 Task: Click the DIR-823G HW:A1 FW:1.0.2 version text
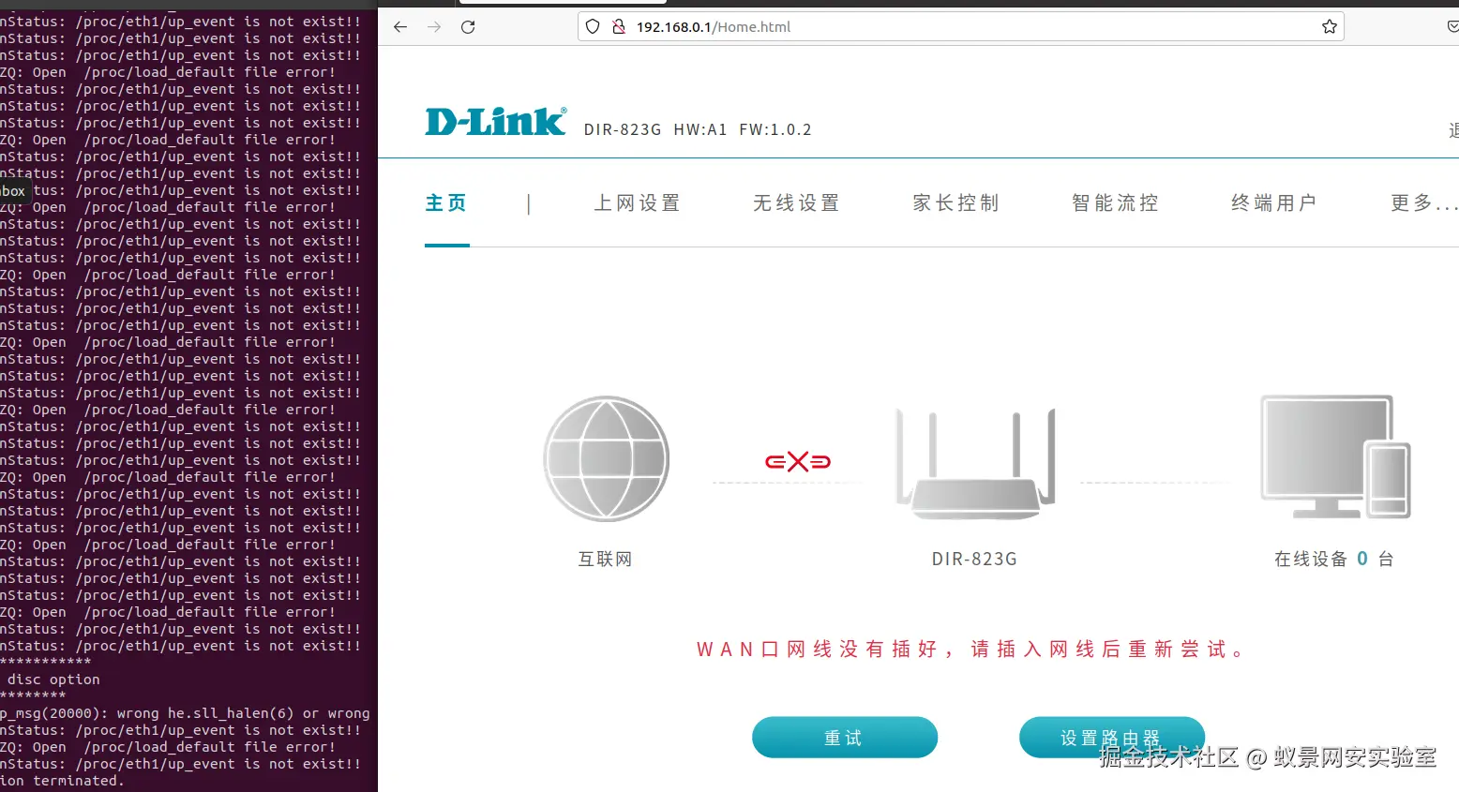(698, 130)
